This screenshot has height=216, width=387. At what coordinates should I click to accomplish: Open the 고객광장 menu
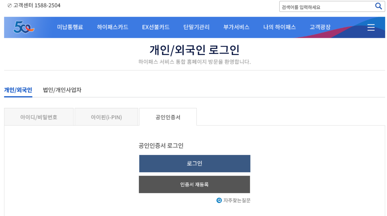320,27
